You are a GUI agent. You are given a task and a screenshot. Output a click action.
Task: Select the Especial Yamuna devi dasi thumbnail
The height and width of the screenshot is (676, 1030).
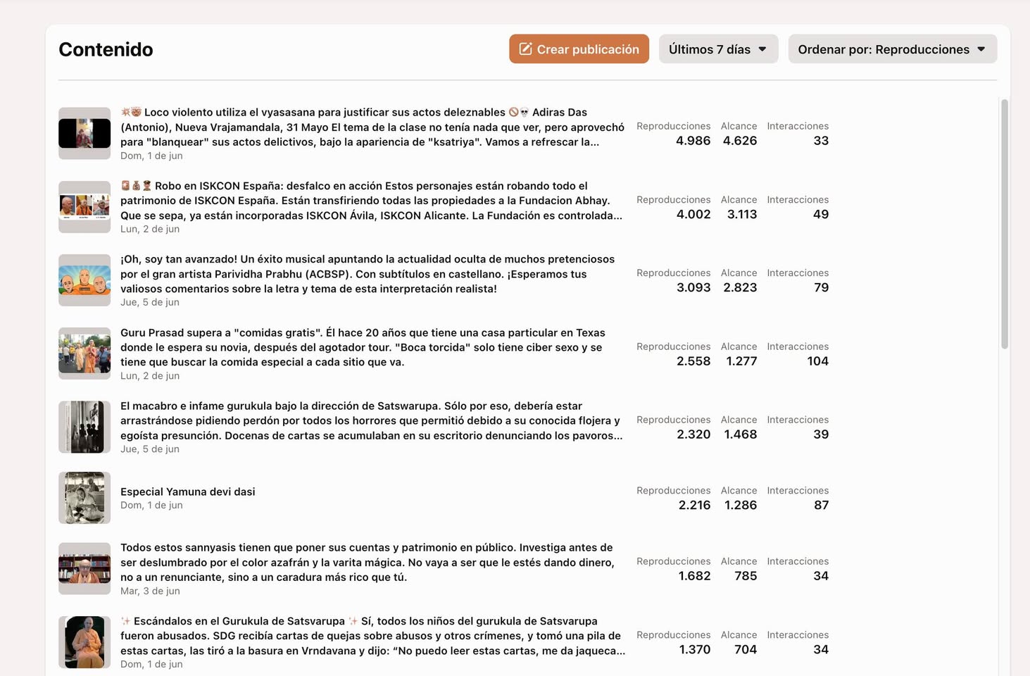84,498
